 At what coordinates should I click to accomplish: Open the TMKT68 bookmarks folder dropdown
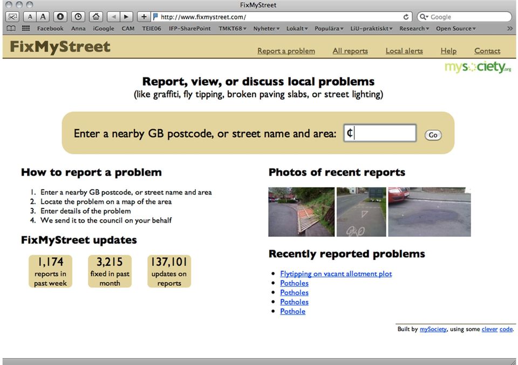click(233, 29)
